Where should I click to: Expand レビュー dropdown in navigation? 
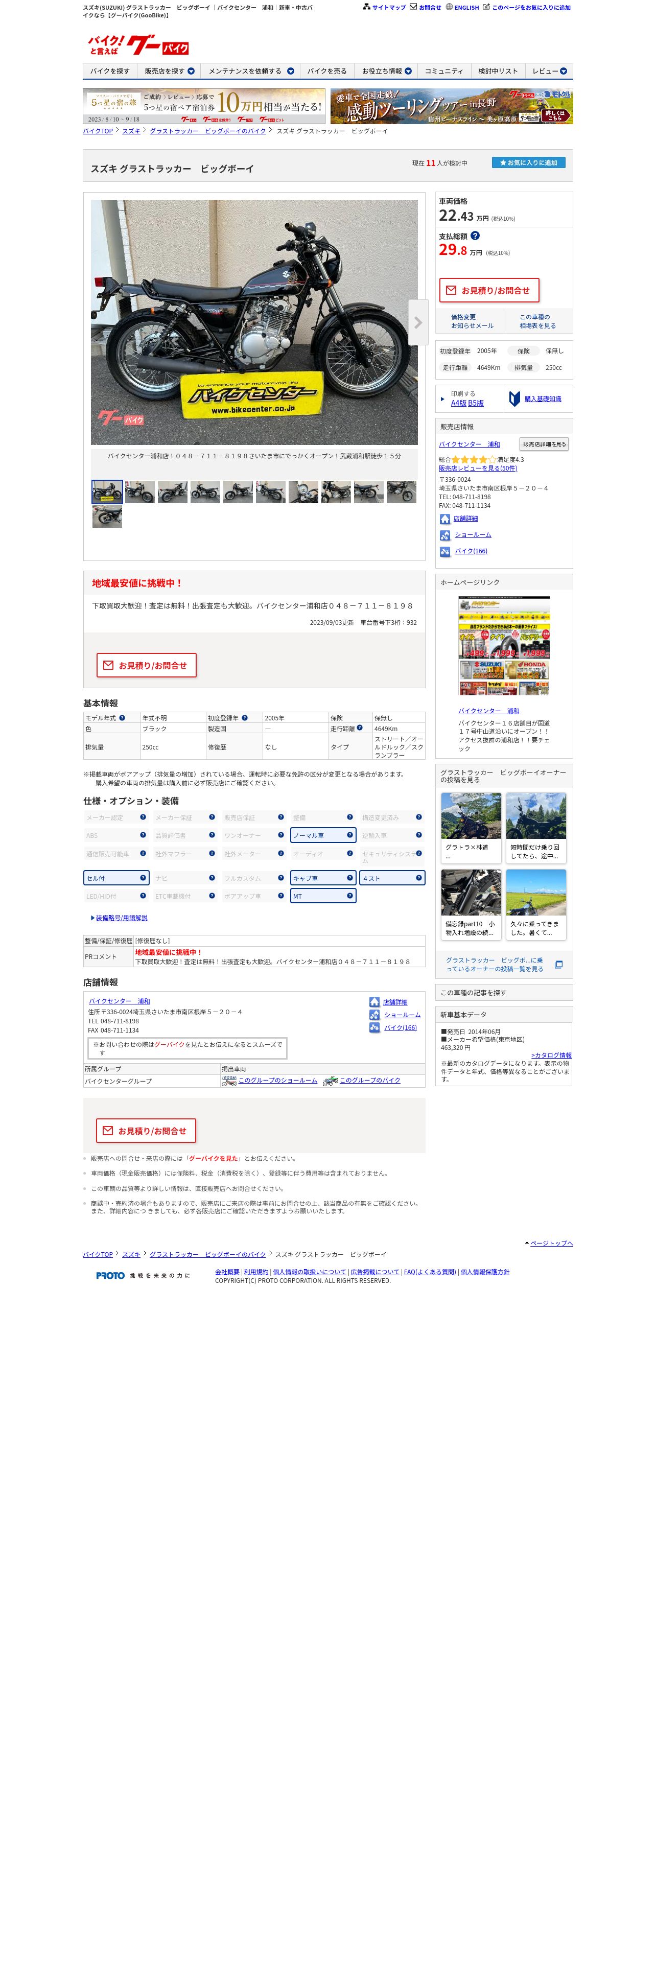564,71
